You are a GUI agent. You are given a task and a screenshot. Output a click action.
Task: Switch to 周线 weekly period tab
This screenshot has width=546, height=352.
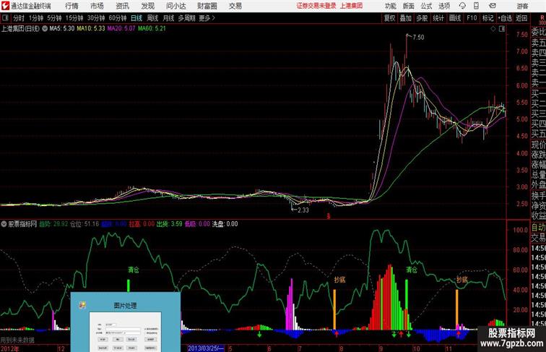152,18
